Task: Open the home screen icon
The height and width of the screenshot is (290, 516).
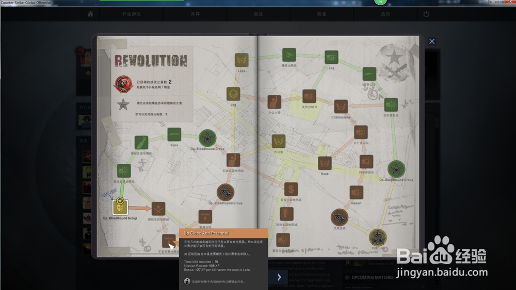Action: click(x=90, y=14)
